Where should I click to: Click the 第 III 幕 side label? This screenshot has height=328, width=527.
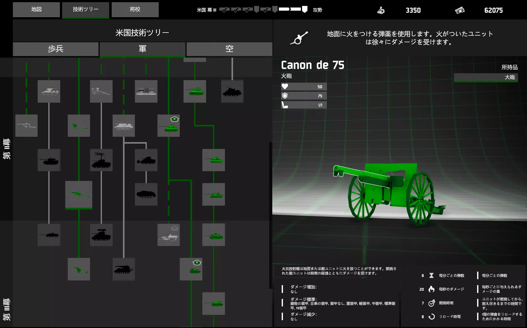pos(7,309)
